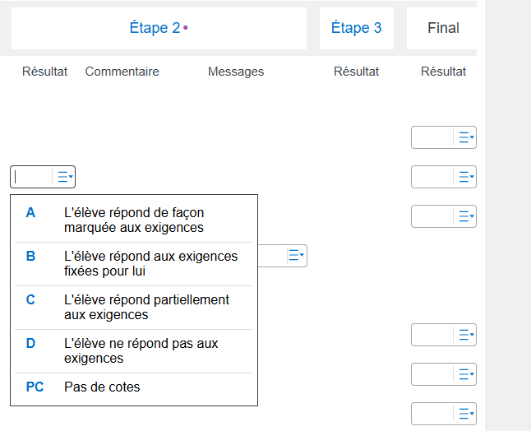Viewport: 531px width, 431px height.
Task: Click the Résultat header under Étape 3
Action: [x=356, y=72]
